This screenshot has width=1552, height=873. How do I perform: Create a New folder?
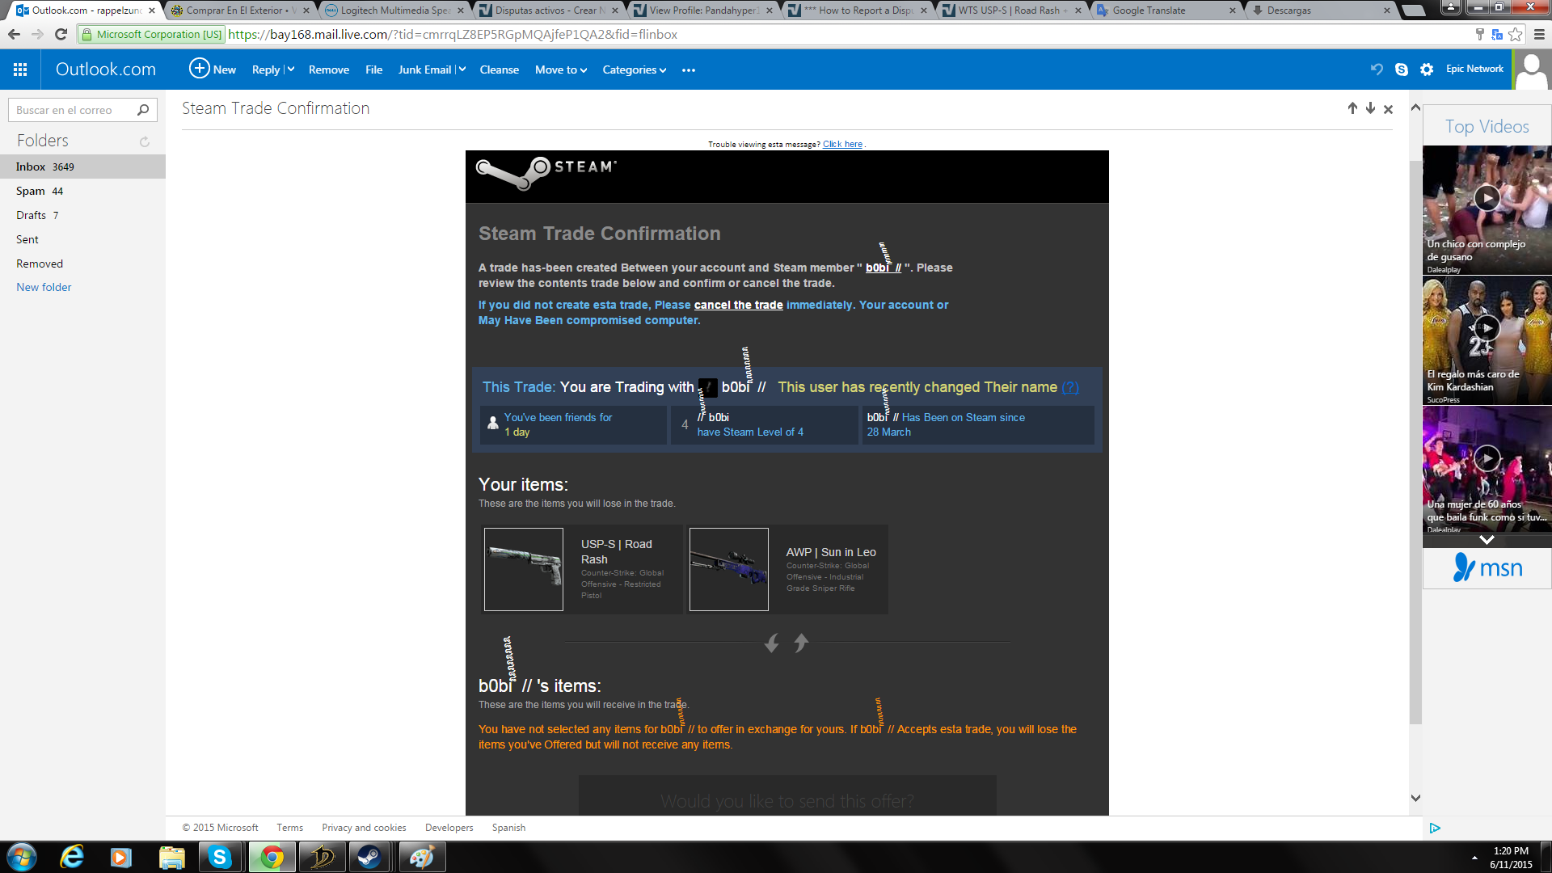tap(44, 287)
